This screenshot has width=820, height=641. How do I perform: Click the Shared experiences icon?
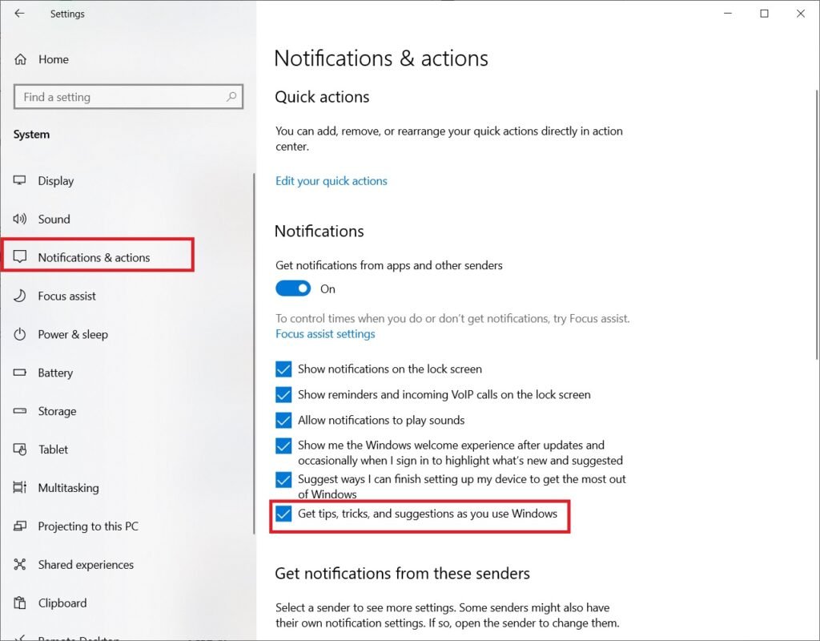(19, 564)
